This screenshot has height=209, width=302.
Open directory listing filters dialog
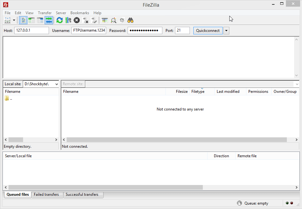105,20
